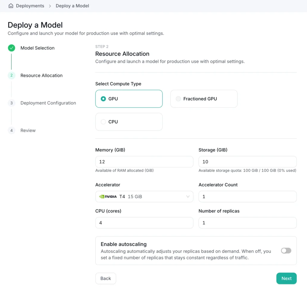The image size is (307, 303).
Task: Click the Deployments home icon in breadcrumb
Action: [11, 6]
